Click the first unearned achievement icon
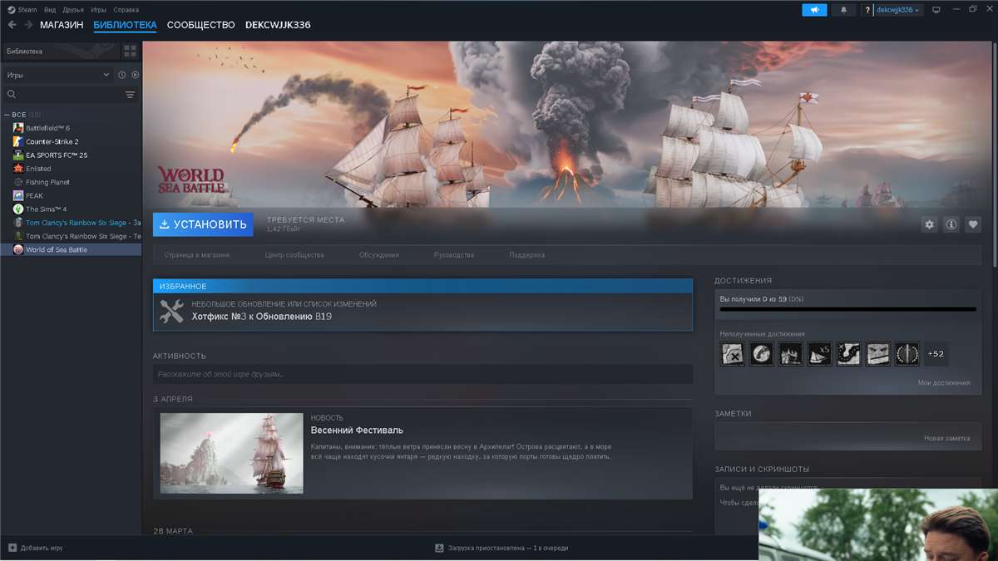Screen dimensions: 998x561 [x=732, y=354]
